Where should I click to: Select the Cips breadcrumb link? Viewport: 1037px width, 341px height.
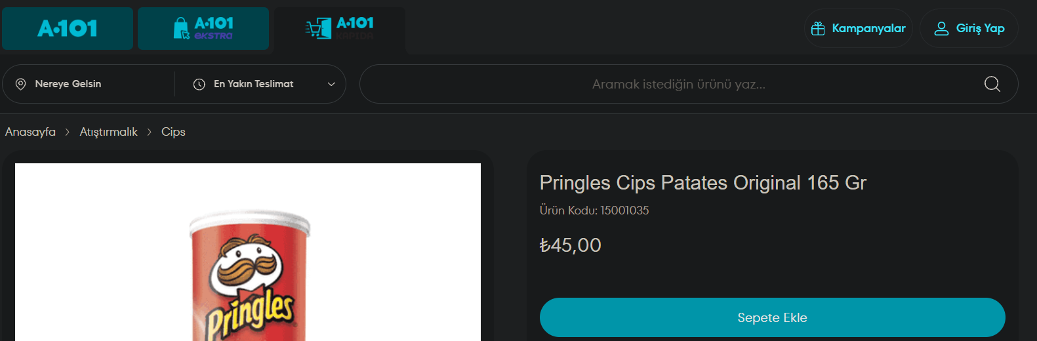[x=173, y=132]
